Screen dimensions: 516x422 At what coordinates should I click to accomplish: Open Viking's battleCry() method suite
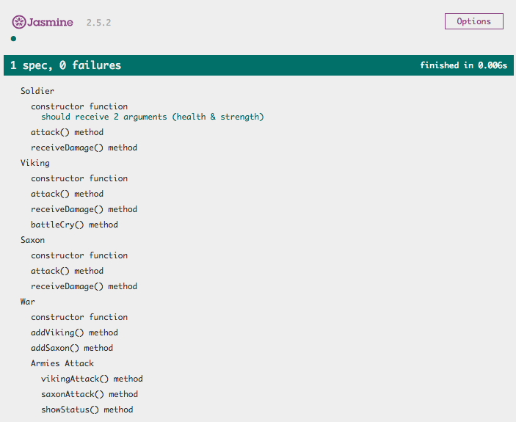pyautogui.click(x=74, y=225)
